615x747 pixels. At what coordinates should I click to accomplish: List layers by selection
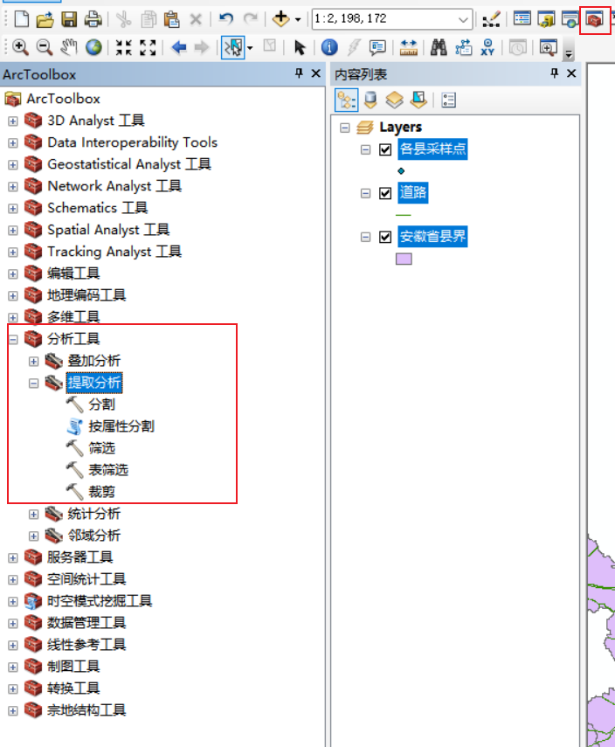point(418,100)
